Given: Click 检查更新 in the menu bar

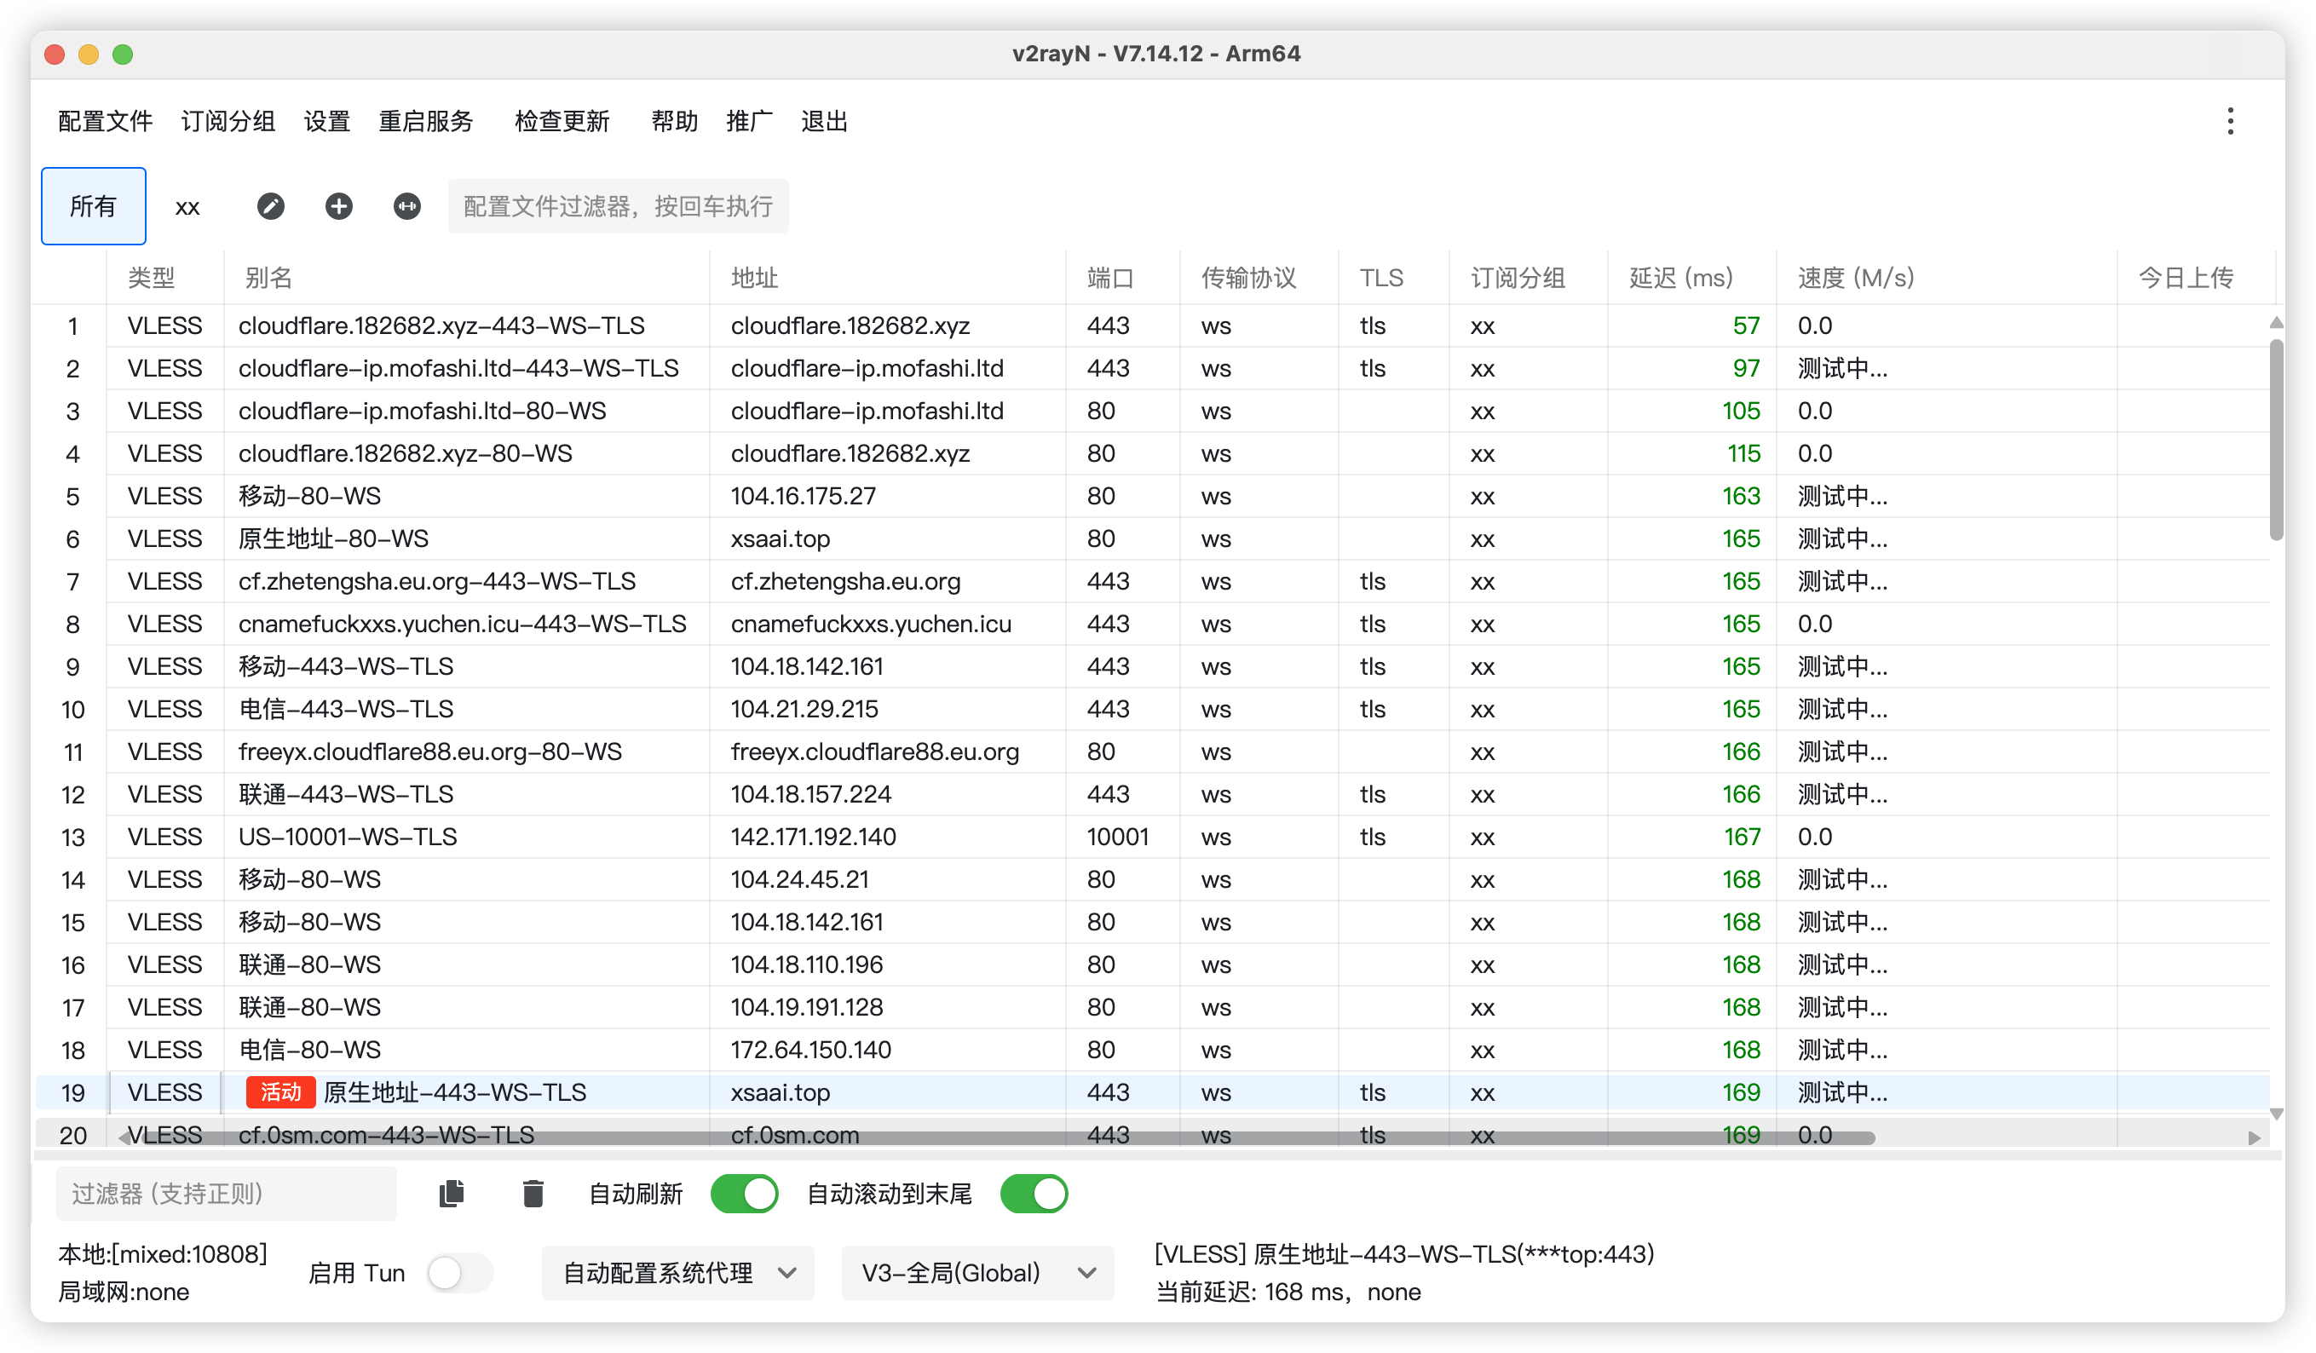Looking at the screenshot, I should click(x=562, y=121).
